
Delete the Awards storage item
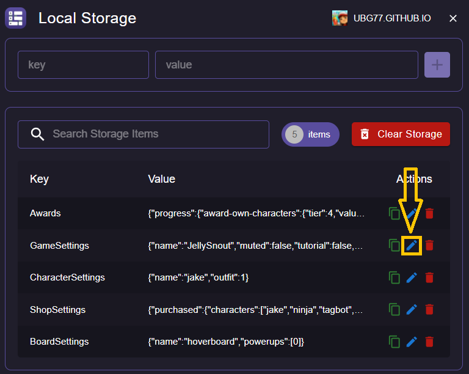pos(430,213)
